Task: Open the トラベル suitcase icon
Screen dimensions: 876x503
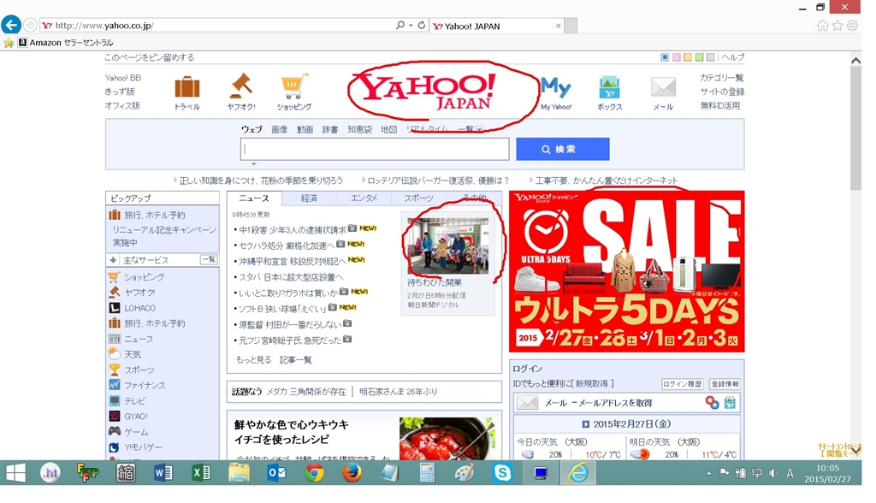Action: pyautogui.click(x=187, y=87)
